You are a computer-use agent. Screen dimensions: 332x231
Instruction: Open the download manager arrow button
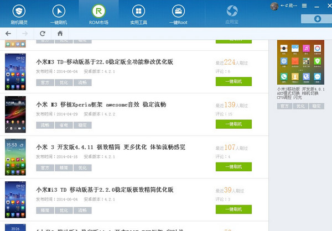(317, 19)
